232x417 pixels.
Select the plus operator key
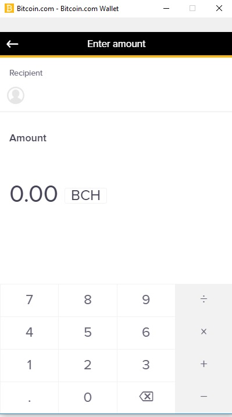click(204, 364)
